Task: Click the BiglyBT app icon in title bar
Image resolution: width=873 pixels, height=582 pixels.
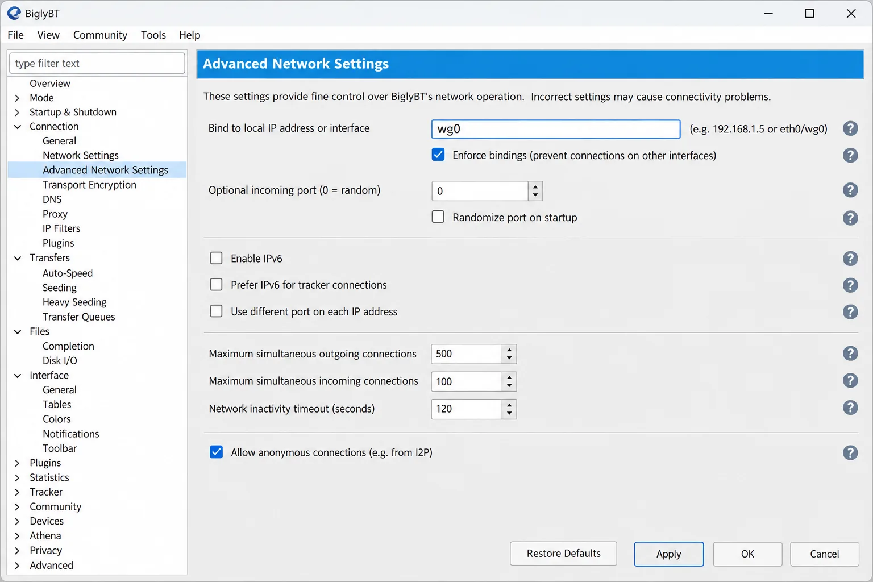Action: (x=14, y=13)
